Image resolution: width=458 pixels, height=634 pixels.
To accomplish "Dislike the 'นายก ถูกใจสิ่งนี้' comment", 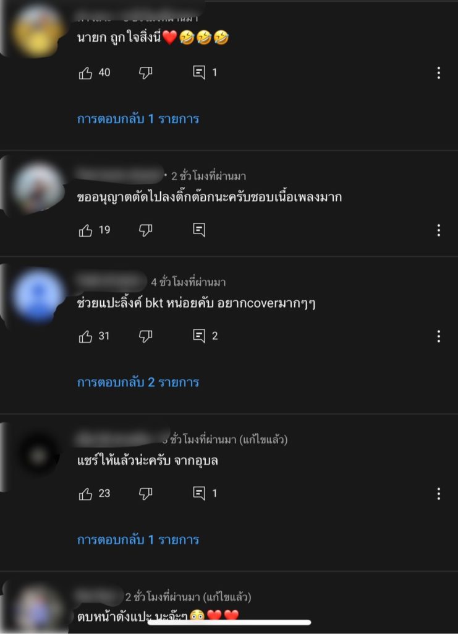I will pos(145,73).
